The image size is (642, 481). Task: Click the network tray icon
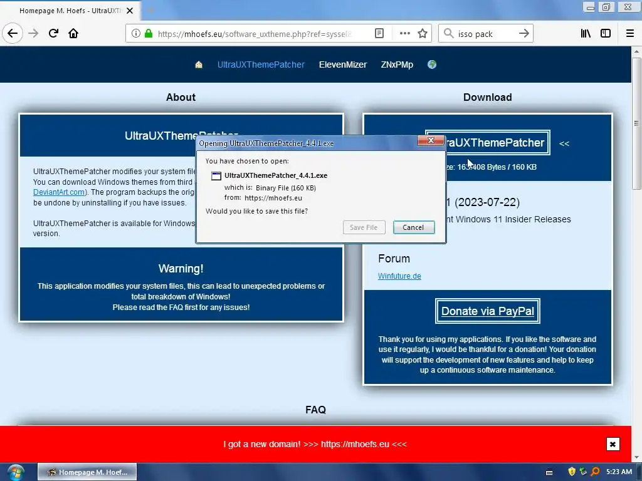584,472
